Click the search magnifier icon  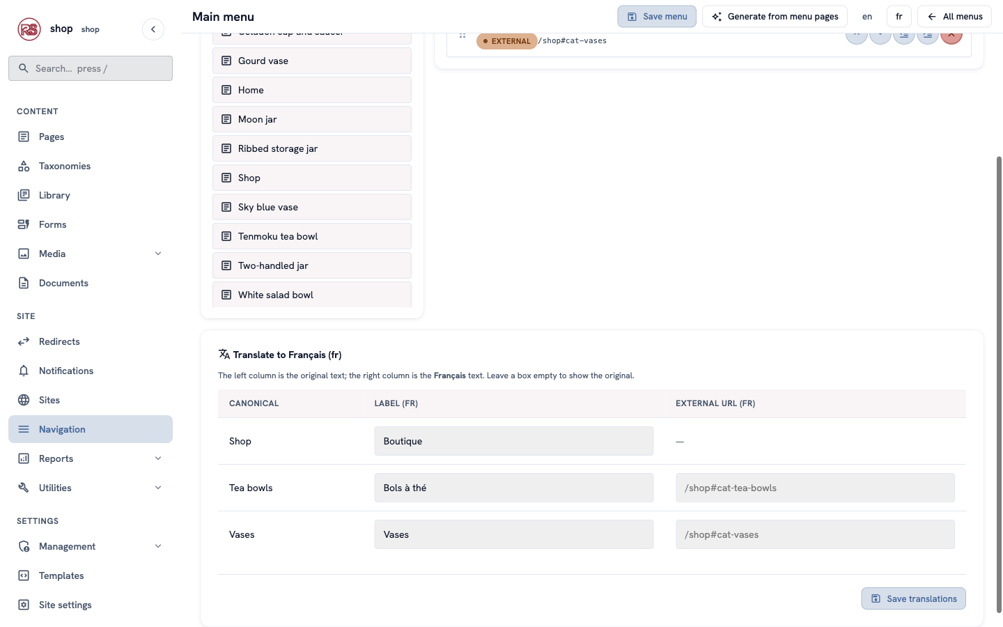click(x=24, y=68)
